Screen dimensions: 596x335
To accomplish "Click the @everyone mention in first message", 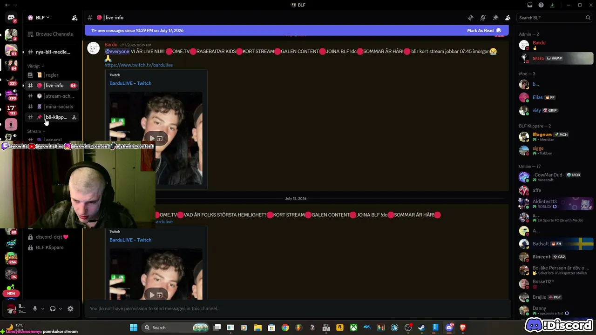I will tap(117, 52).
